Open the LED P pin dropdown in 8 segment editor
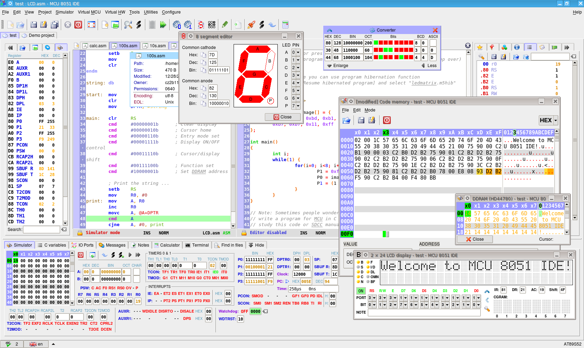The height and width of the screenshot is (348, 584). [x=296, y=106]
